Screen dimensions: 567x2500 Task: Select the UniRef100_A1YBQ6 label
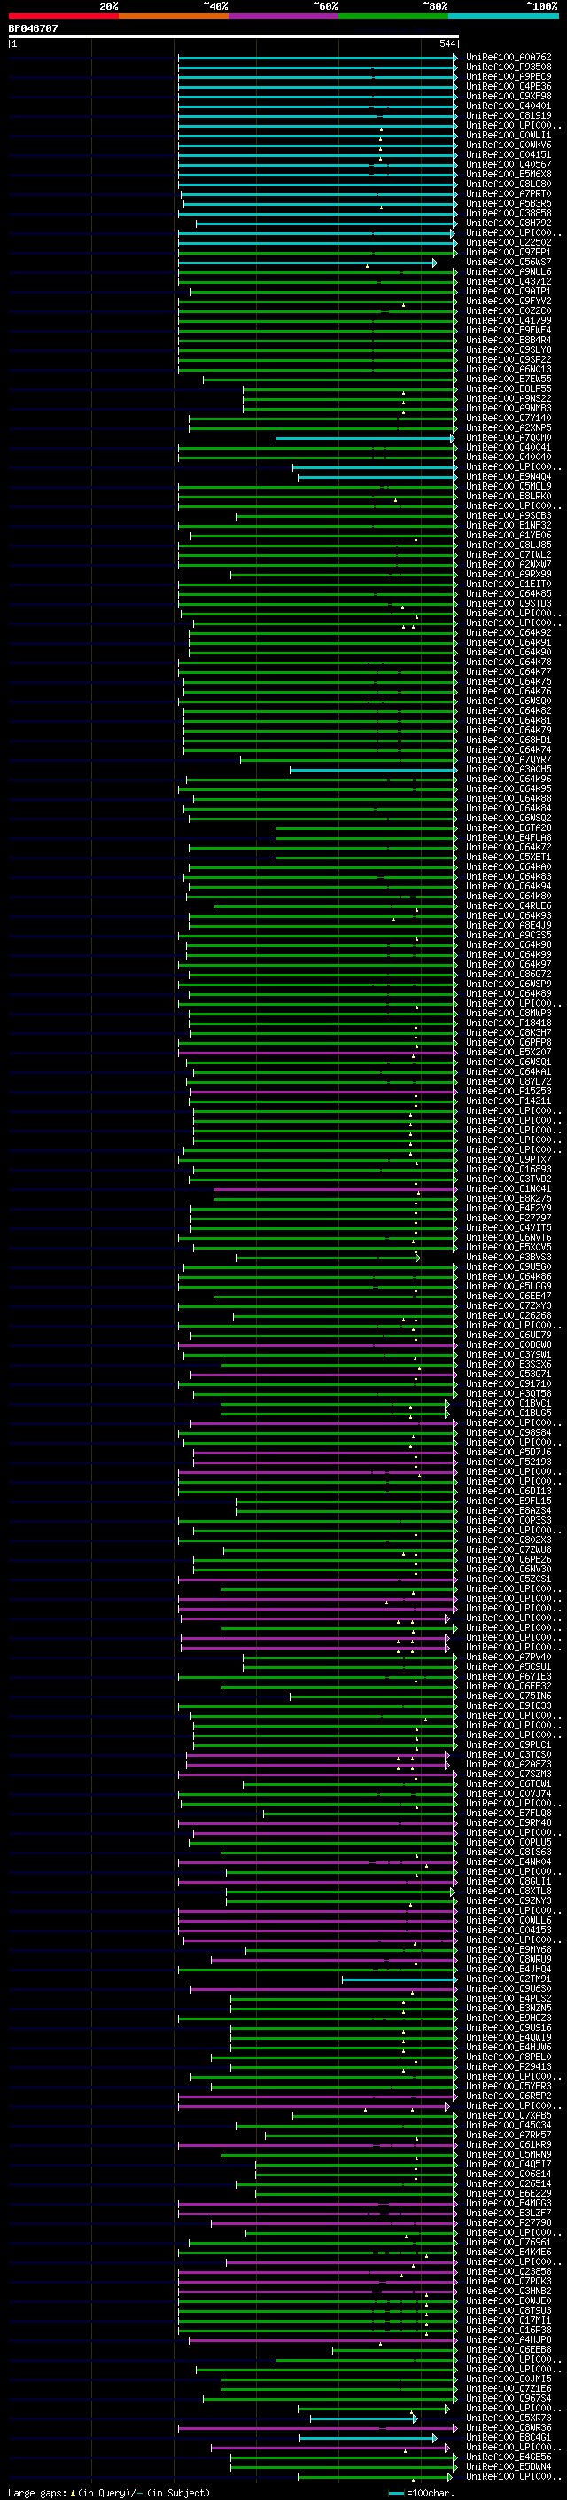click(x=509, y=535)
